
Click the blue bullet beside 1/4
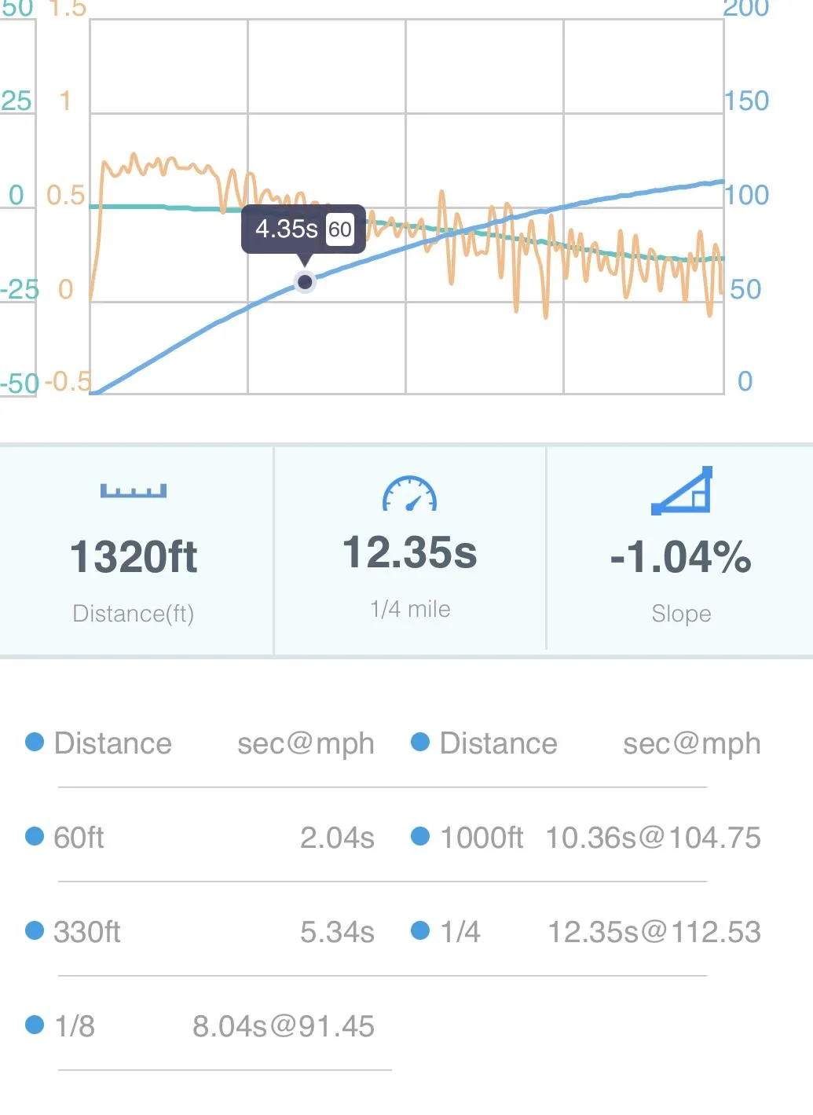pos(420,930)
